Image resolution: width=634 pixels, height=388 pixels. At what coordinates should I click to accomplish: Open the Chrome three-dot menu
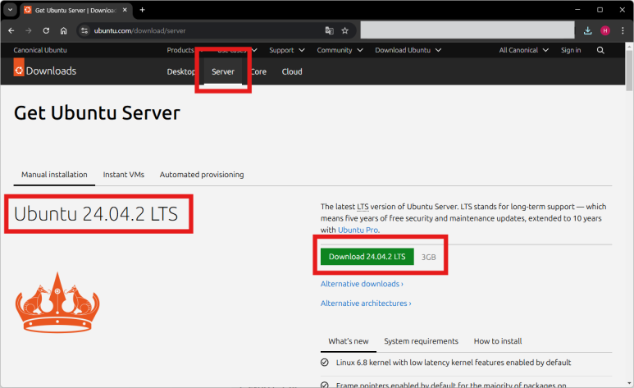pos(623,30)
